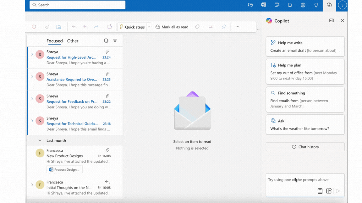Expand the ribbon chevron
Screen dimensions: 362x203
click(x=258, y=29)
